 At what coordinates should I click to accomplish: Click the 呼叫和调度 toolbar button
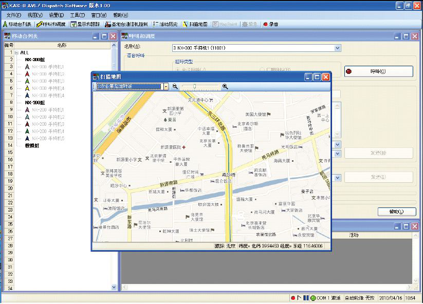coord(51,24)
